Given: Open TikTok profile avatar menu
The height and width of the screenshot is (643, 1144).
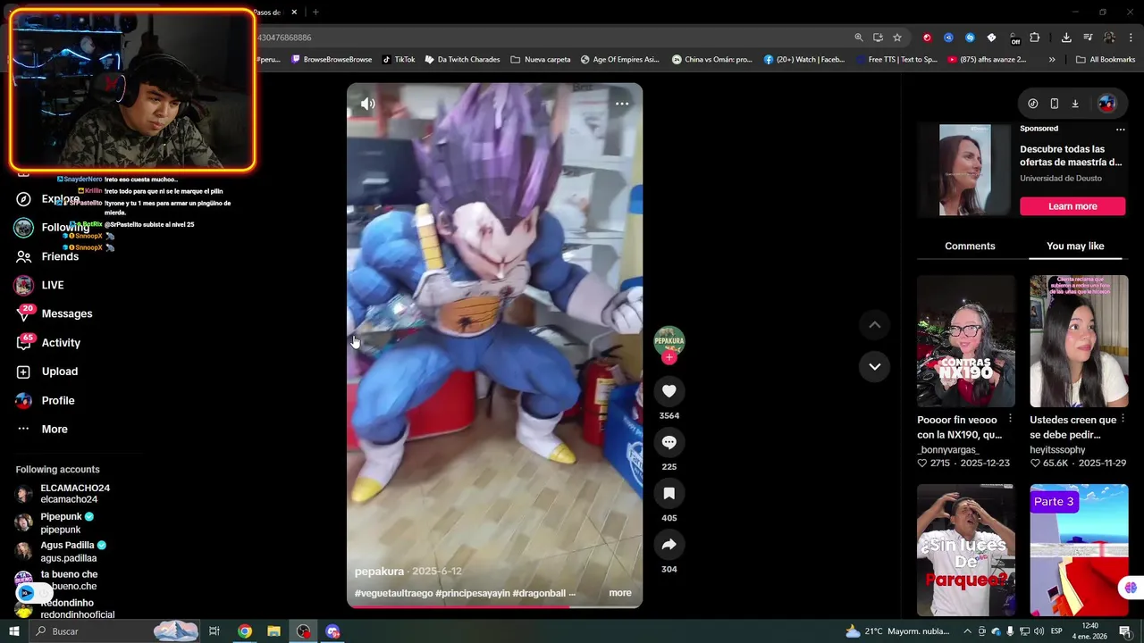Looking at the screenshot, I should coord(1106,104).
